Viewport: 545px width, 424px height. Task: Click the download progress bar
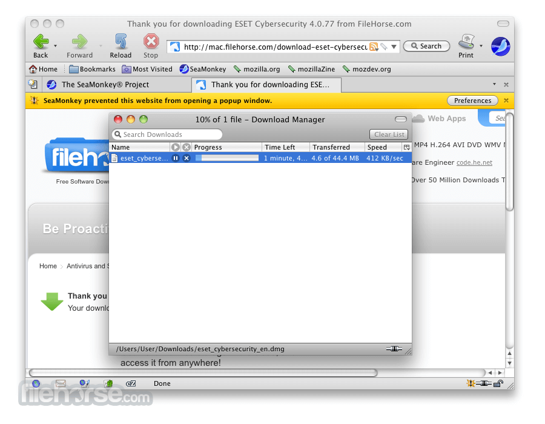pyautogui.click(x=227, y=158)
